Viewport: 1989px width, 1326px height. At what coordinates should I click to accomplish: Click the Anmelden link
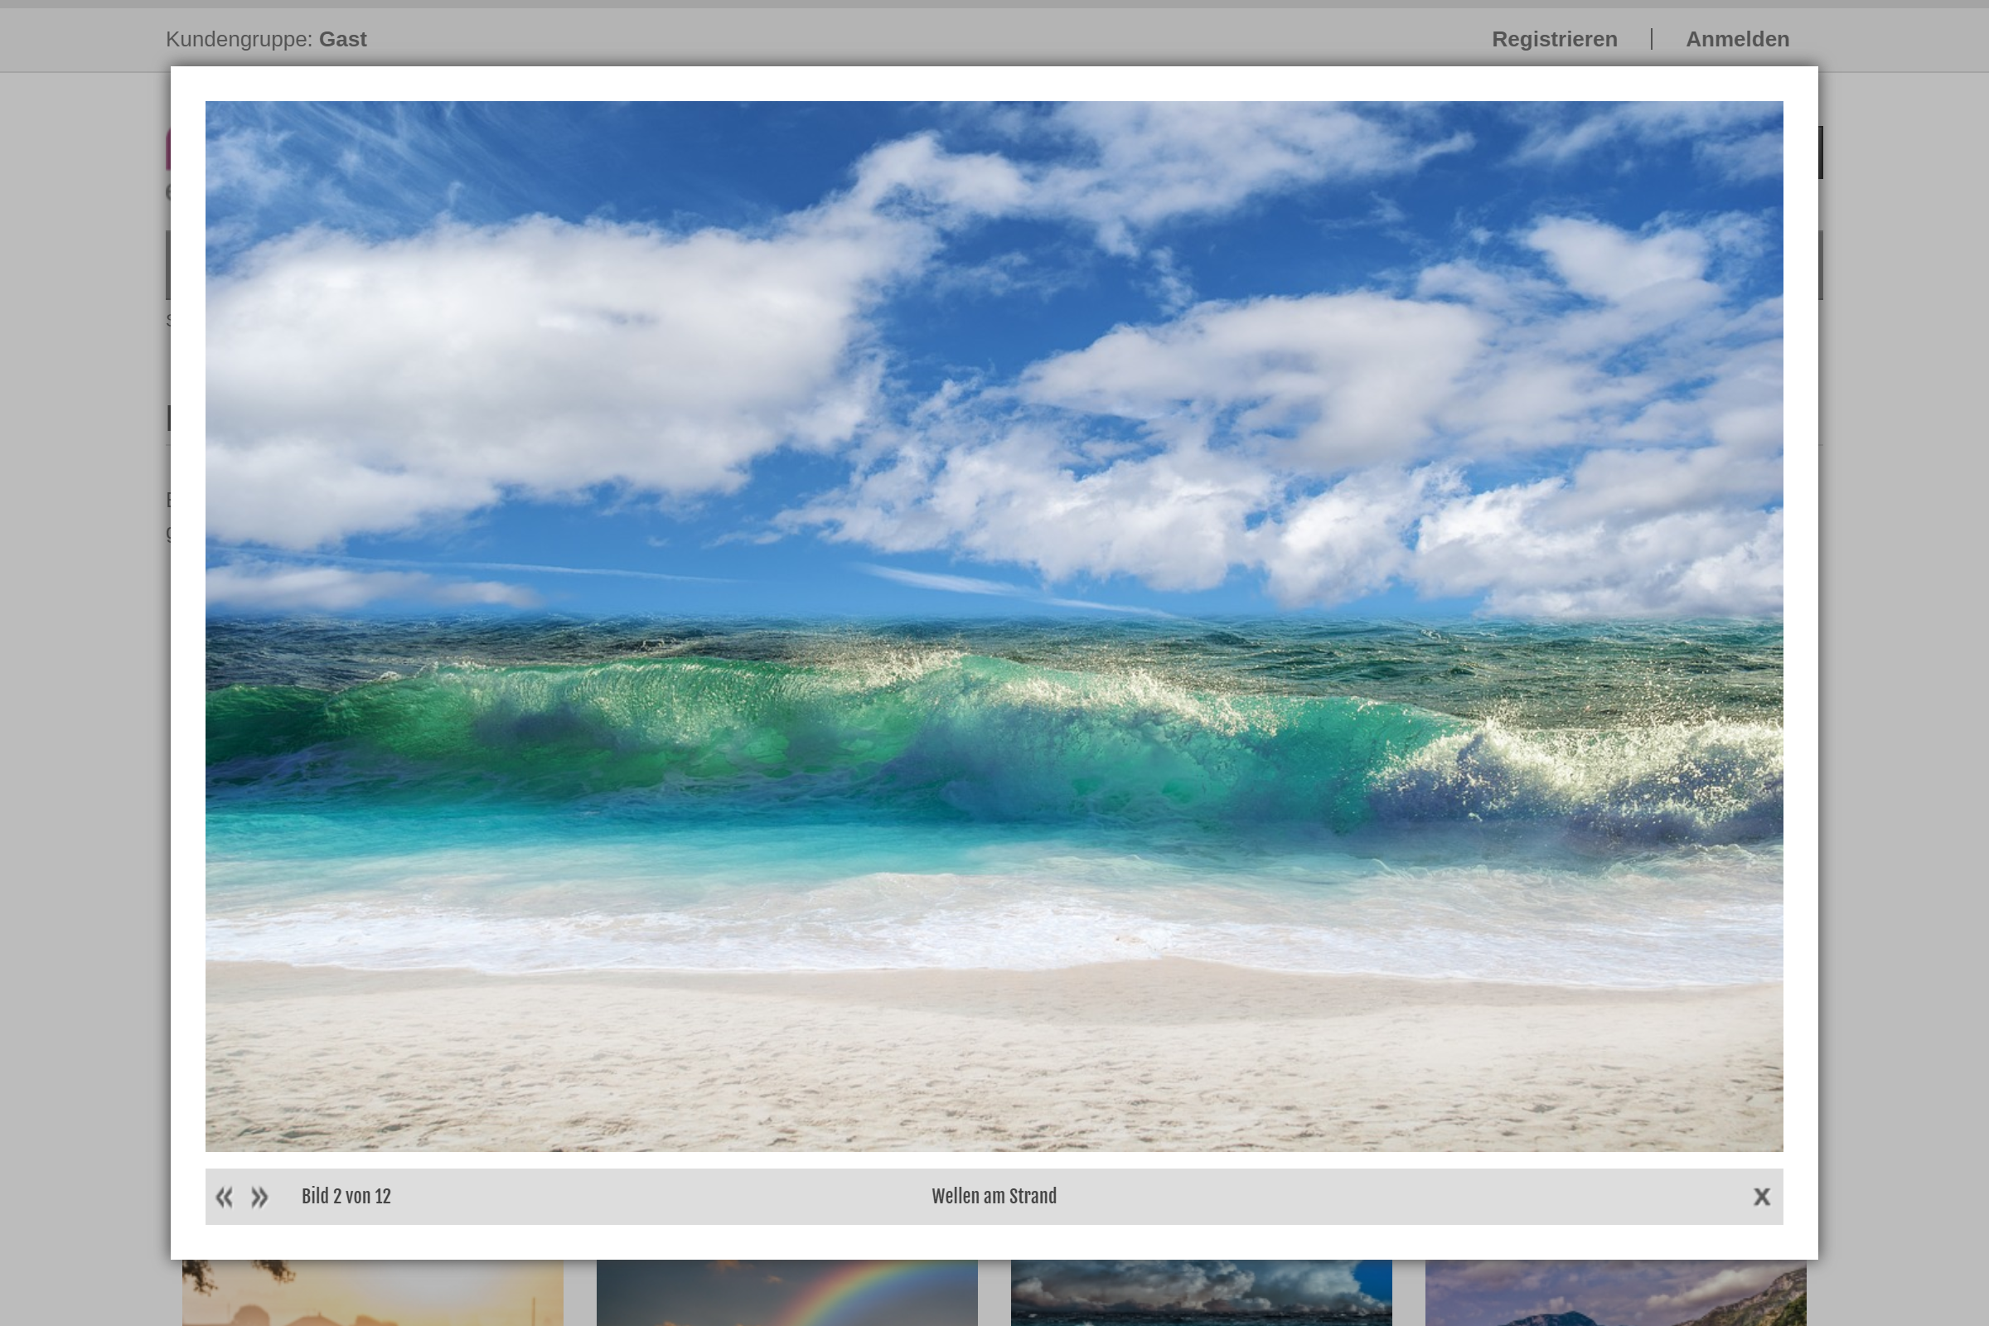point(1737,40)
